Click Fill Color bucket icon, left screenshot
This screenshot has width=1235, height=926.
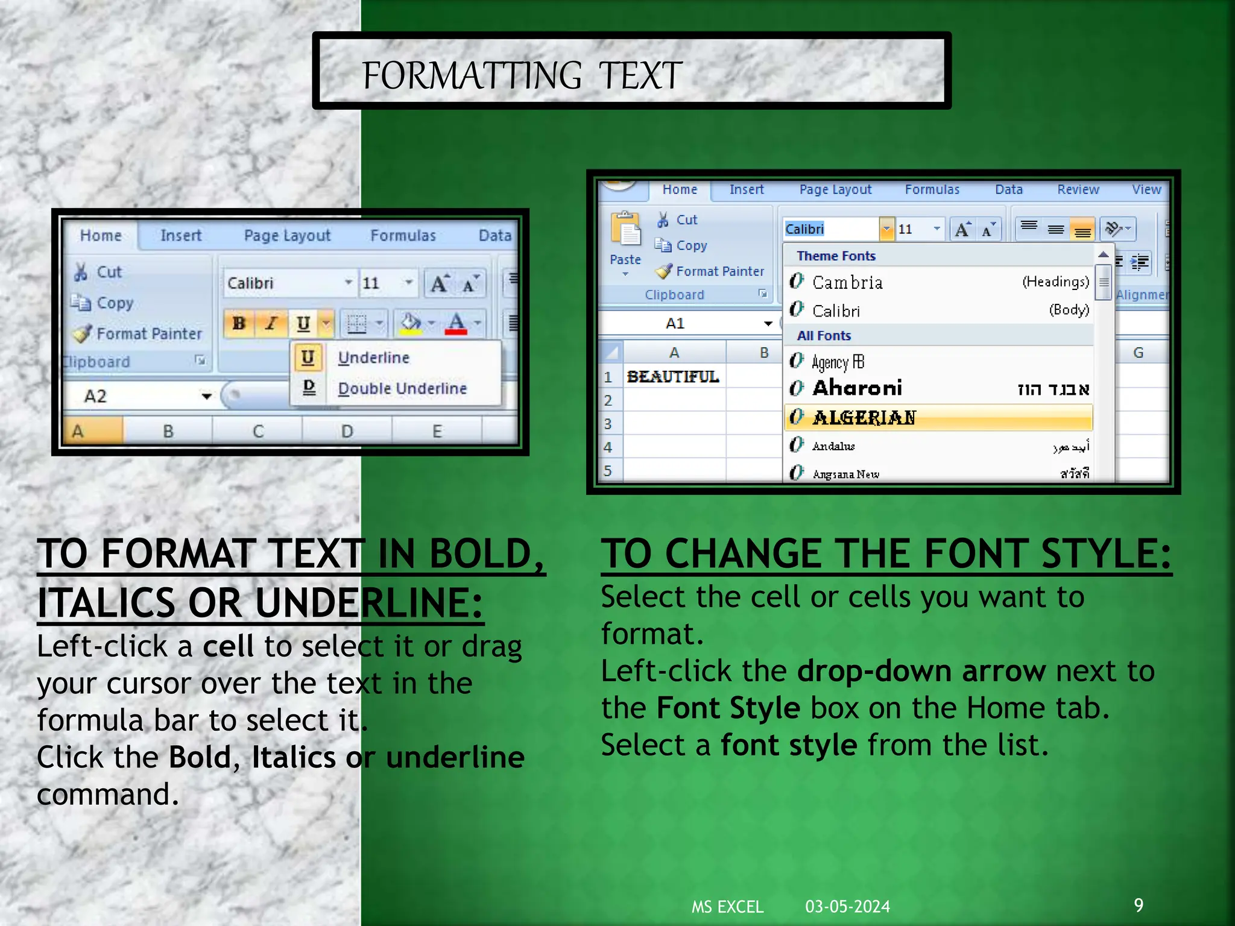tap(411, 324)
